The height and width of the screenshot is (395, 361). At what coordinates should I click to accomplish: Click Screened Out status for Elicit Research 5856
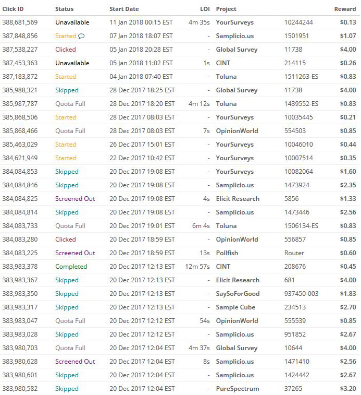[x=75, y=199]
